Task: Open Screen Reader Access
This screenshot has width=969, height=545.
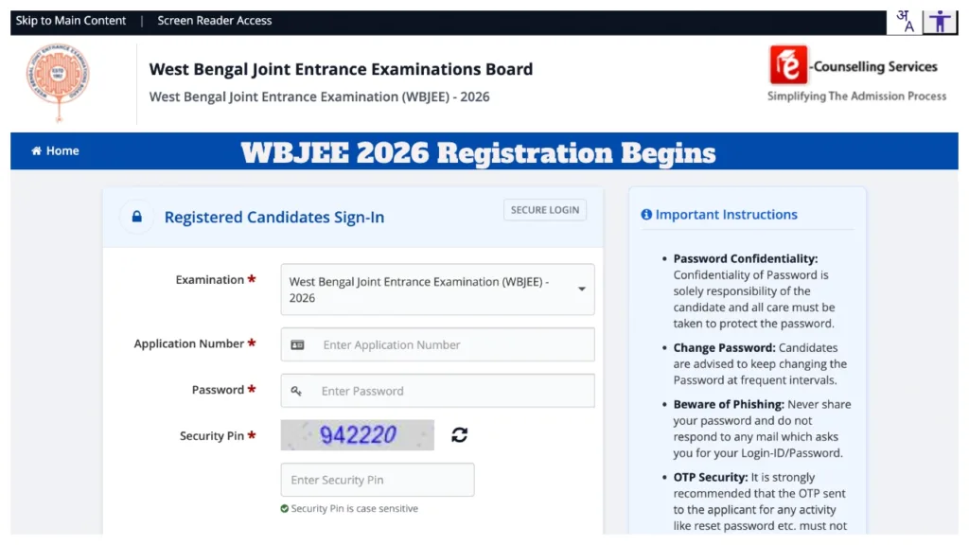Action: pyautogui.click(x=214, y=20)
